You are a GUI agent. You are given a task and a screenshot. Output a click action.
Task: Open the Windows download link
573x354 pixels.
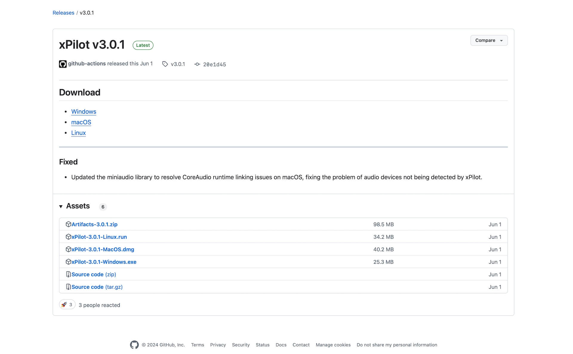[84, 112]
